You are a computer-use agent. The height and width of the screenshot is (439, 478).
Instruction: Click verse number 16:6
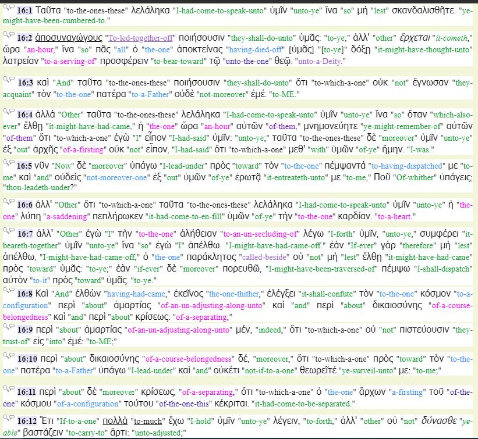tap(24, 205)
